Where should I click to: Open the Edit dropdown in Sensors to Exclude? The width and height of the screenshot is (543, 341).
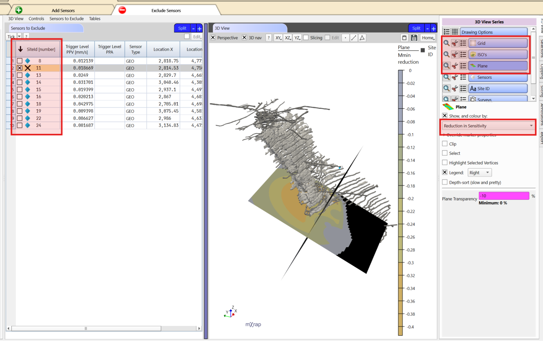click(x=197, y=37)
